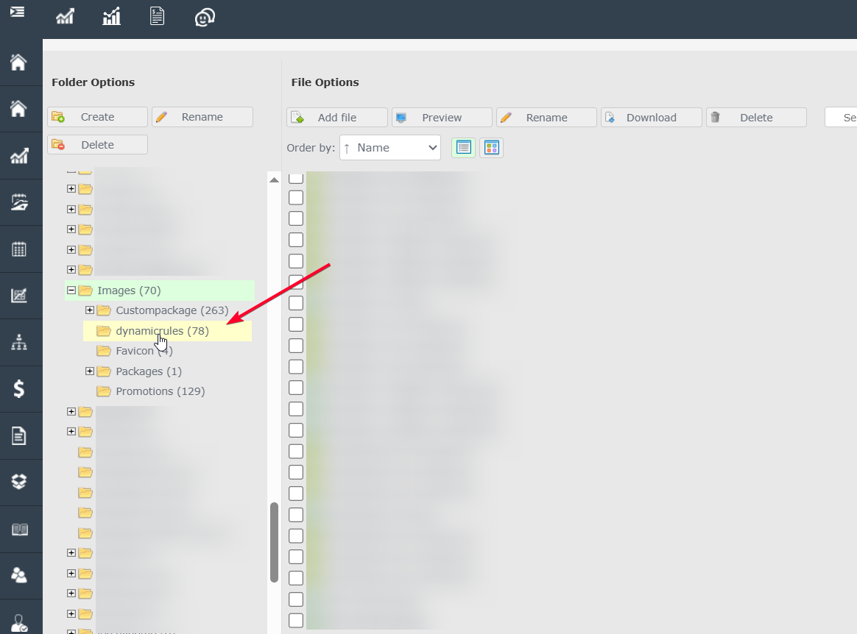The width and height of the screenshot is (857, 634).
Task: Open the Order by Name dropdown
Action: coord(390,148)
